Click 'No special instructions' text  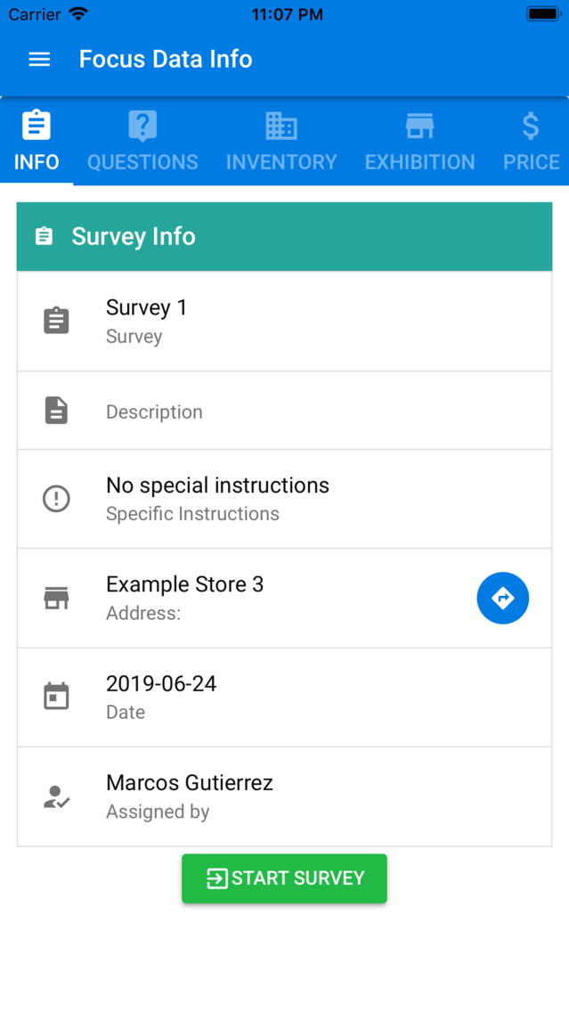(x=217, y=486)
